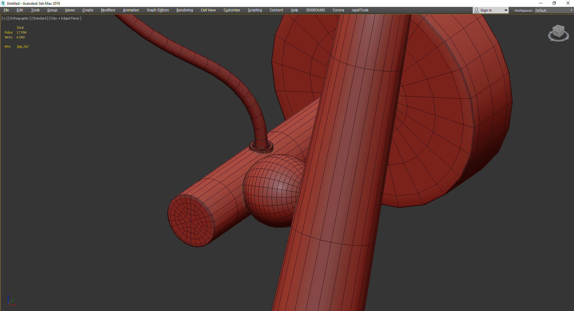Open the Tools menu
Image resolution: width=574 pixels, height=311 pixels.
pyautogui.click(x=35, y=10)
